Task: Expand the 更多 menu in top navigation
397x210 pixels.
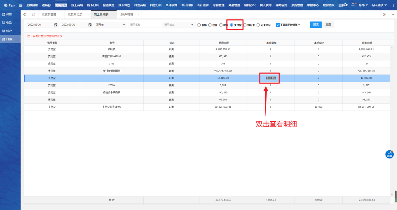Action: [x=343, y=5]
